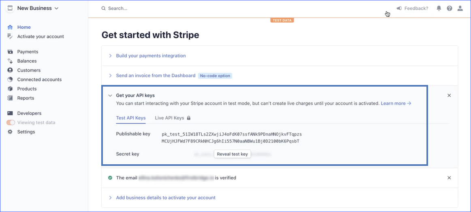Expand Send an invoice from the Dashboard
Screen dimensions: 471x212
[x=156, y=76]
